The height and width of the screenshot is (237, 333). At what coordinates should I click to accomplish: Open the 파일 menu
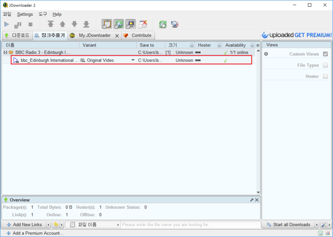pyautogui.click(x=7, y=14)
